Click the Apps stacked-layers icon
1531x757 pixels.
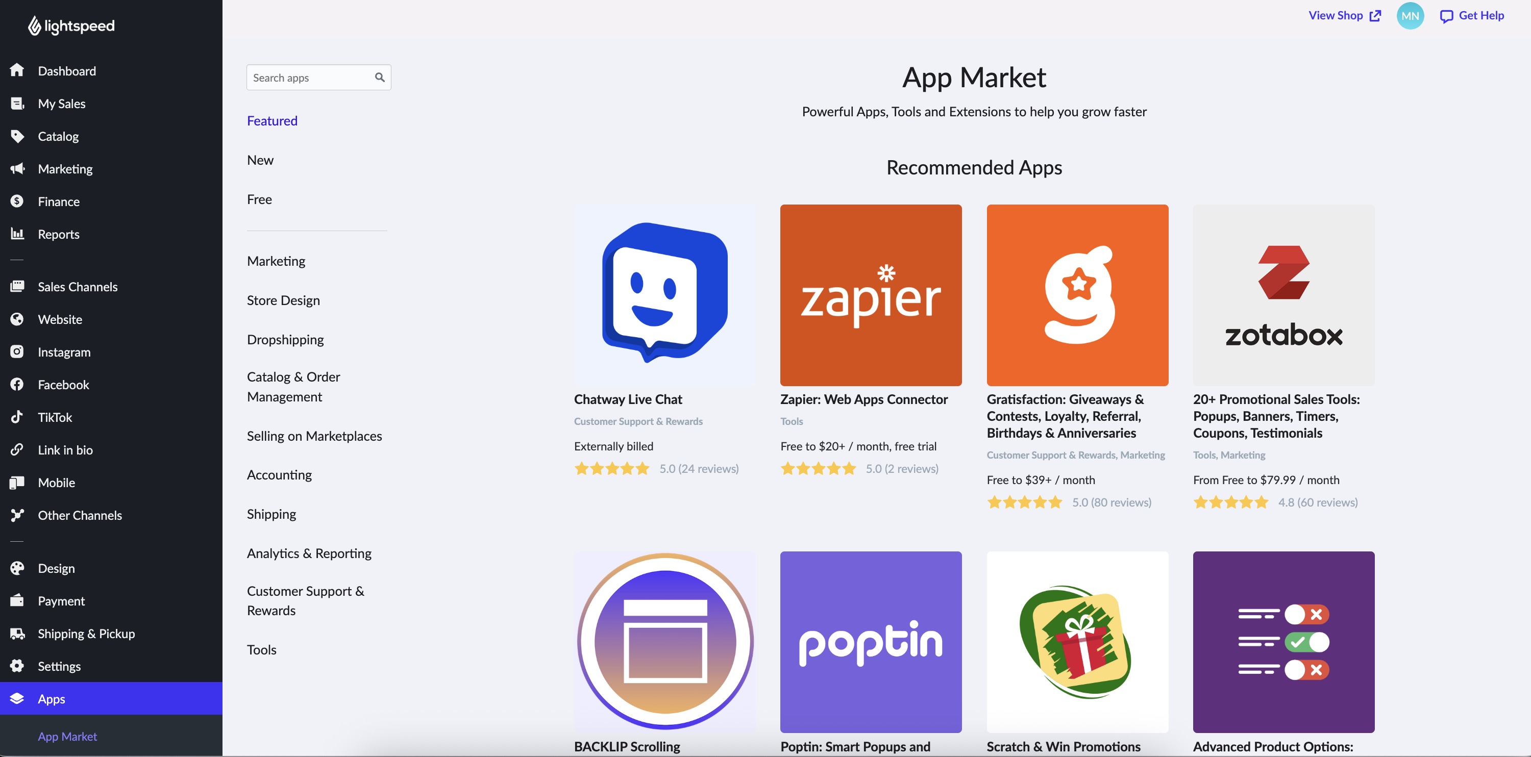click(x=18, y=699)
